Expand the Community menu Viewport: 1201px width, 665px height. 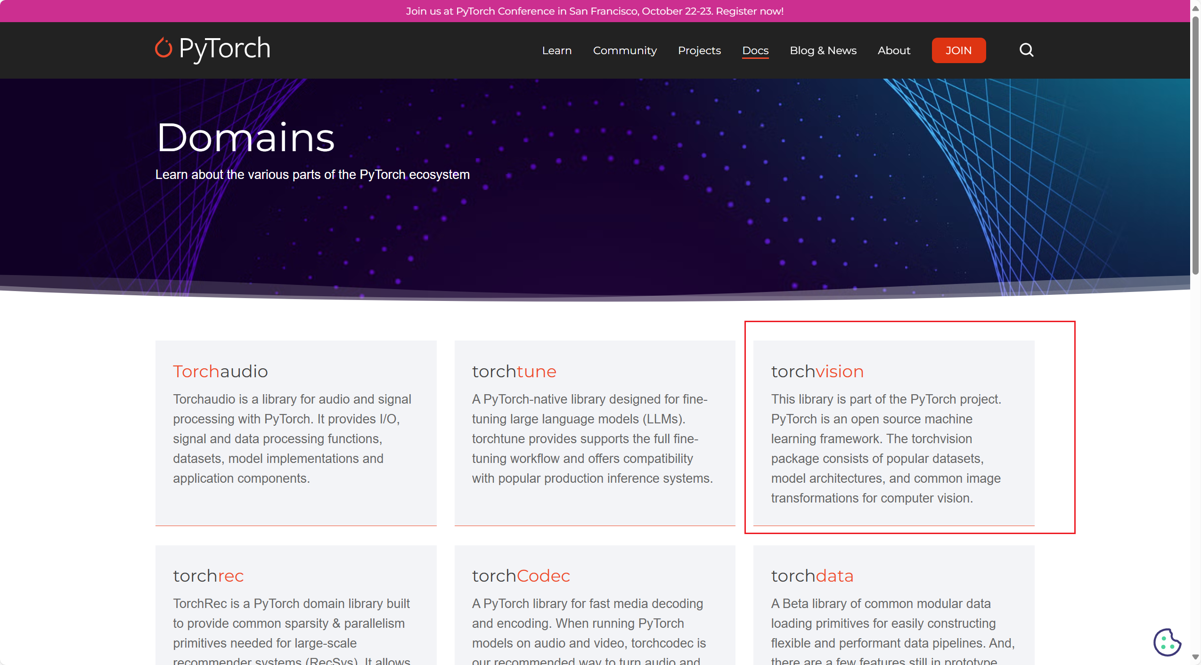click(624, 50)
